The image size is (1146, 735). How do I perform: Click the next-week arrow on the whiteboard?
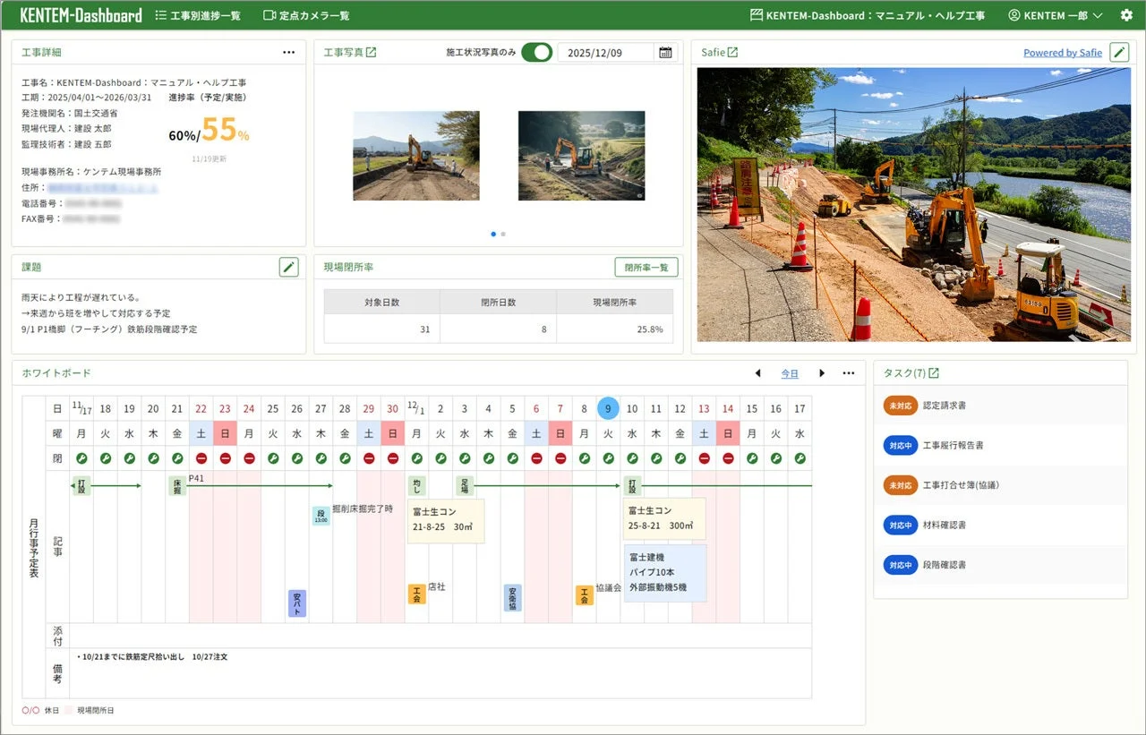click(823, 373)
